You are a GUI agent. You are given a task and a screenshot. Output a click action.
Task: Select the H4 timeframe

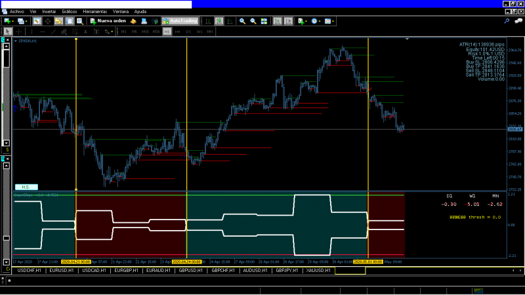[177, 31]
